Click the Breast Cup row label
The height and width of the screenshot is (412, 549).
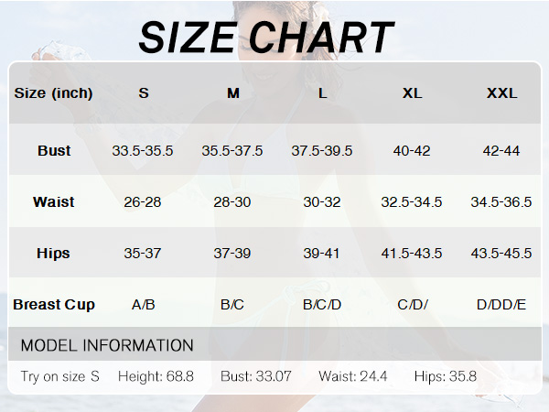click(x=54, y=305)
